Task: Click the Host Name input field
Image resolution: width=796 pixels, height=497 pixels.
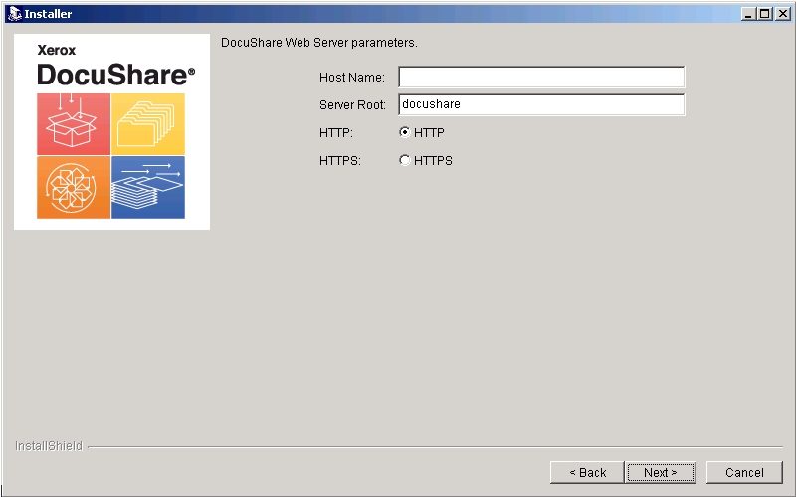Action: tap(541, 78)
